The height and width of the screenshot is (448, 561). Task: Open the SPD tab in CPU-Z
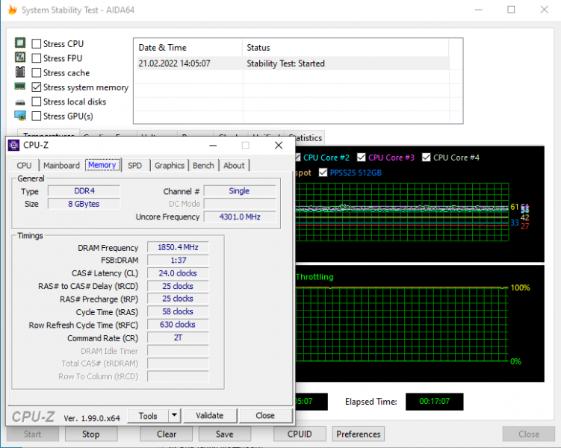click(135, 166)
